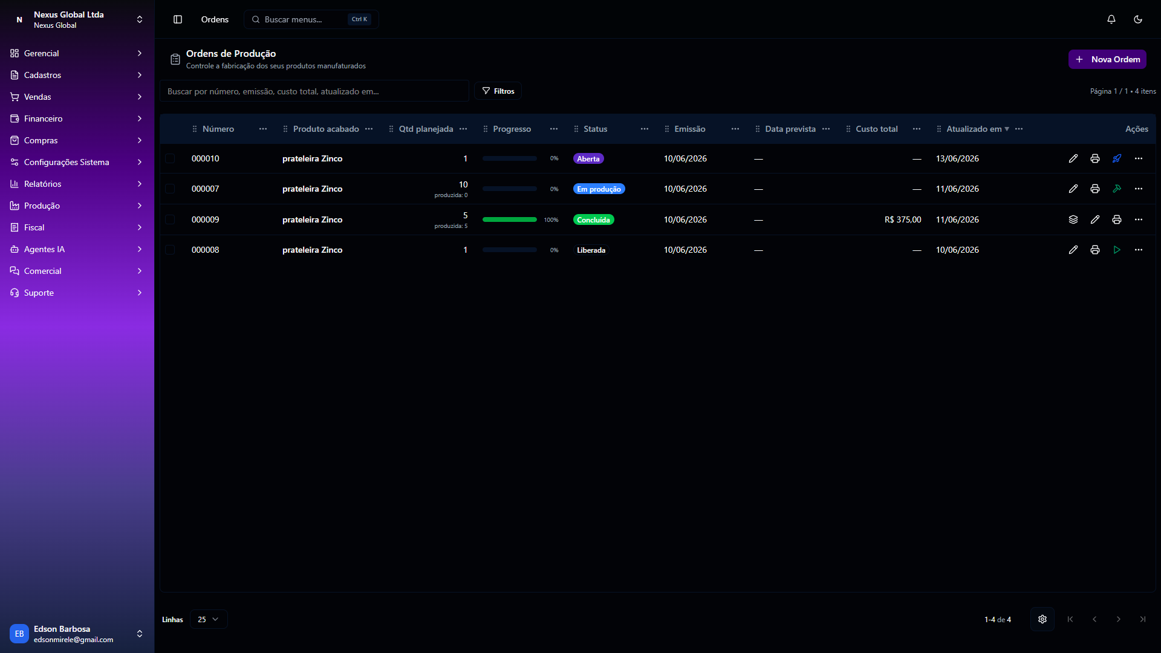Expand the Cadastros menu
Image resolution: width=1161 pixels, height=653 pixels.
pos(77,75)
